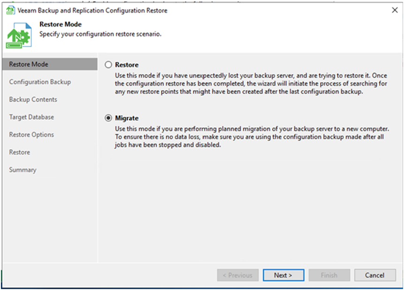This screenshot has width=404, height=290.
Task: Click the 'Restore Mode' bold header title
Action: click(x=61, y=24)
